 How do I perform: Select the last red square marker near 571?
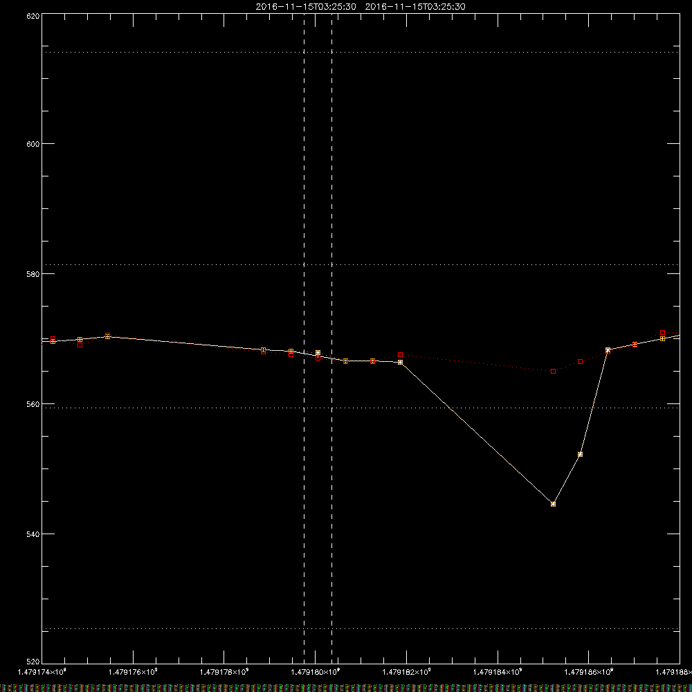[662, 332]
